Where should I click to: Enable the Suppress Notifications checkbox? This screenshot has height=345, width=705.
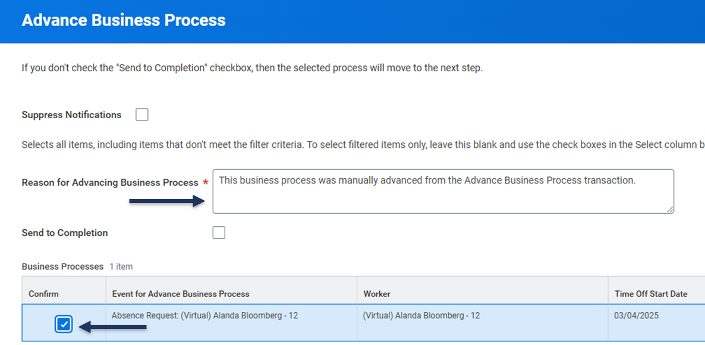(141, 115)
